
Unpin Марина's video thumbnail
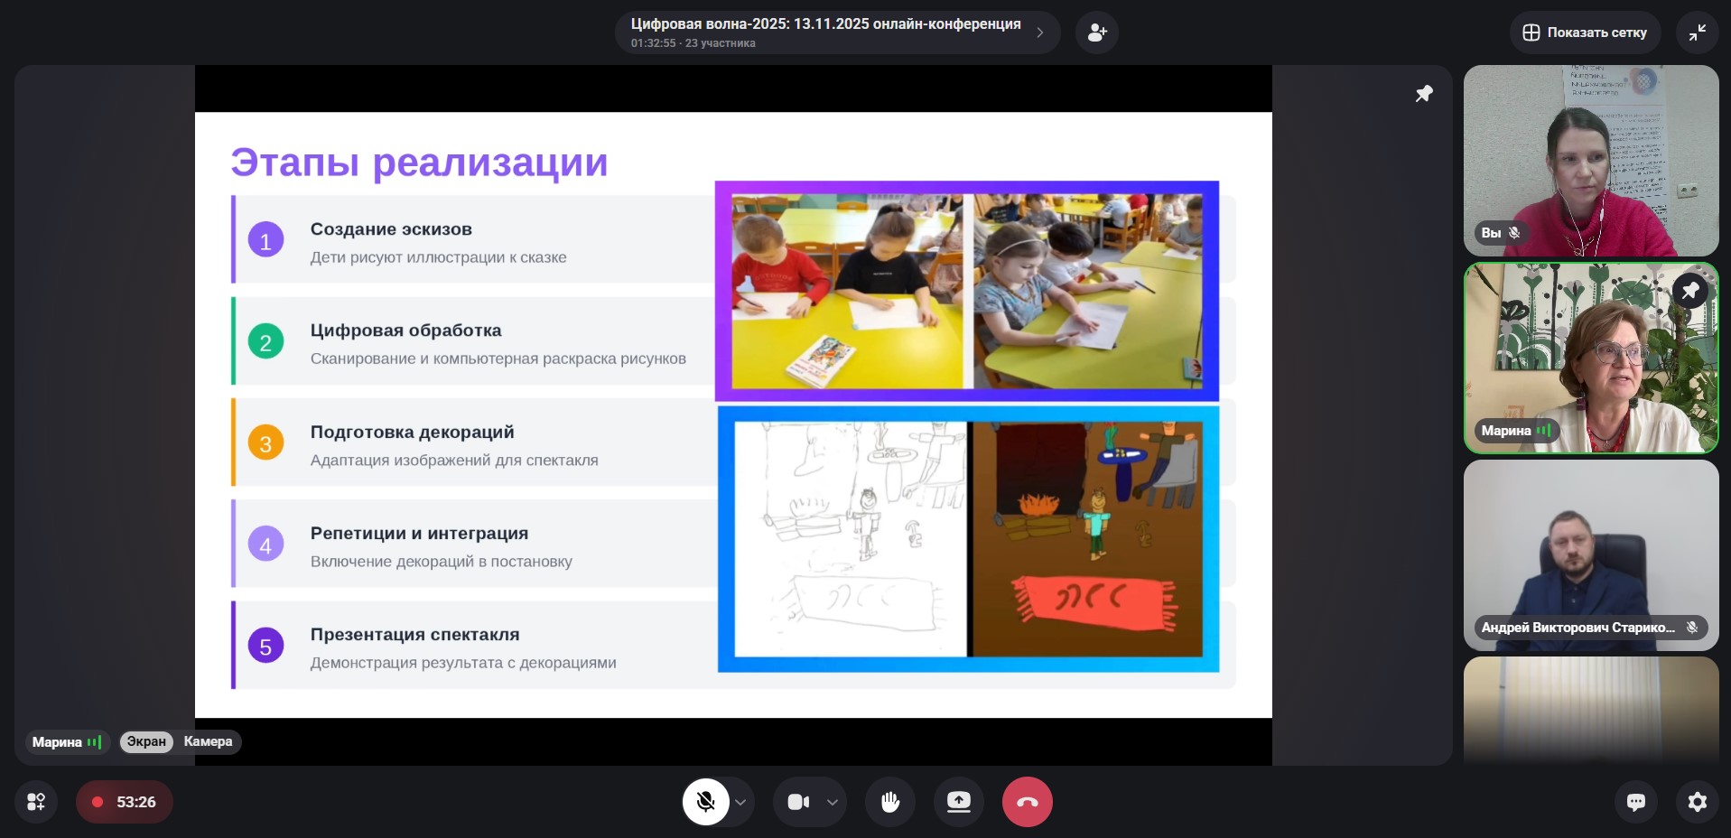click(x=1689, y=291)
